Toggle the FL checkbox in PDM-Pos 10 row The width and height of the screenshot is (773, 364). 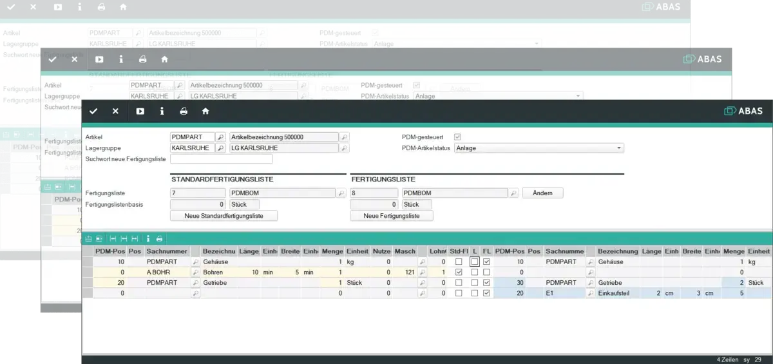click(486, 262)
